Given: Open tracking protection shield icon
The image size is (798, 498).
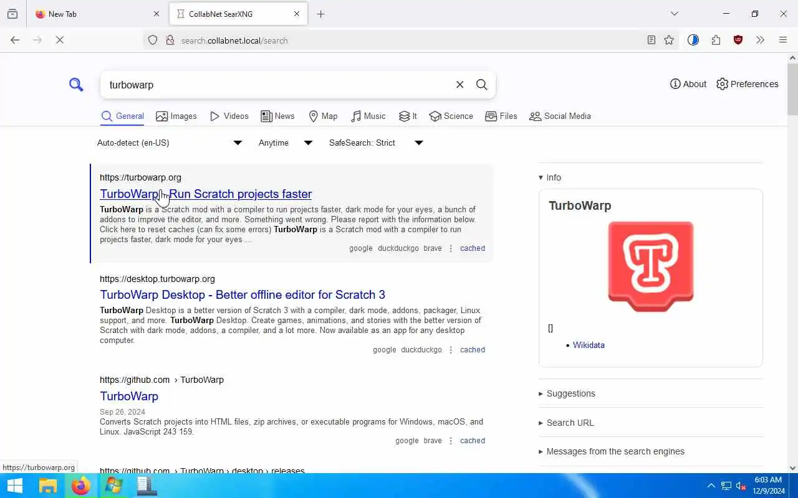Looking at the screenshot, I should point(153,40).
